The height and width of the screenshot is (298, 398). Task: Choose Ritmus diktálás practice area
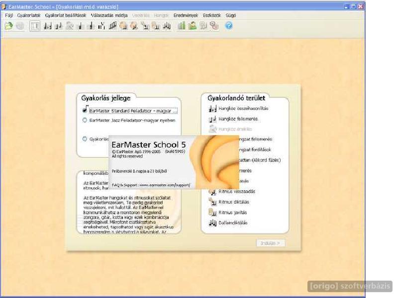pos(229,202)
